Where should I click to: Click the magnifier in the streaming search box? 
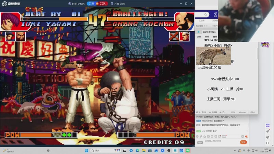tap(206, 14)
